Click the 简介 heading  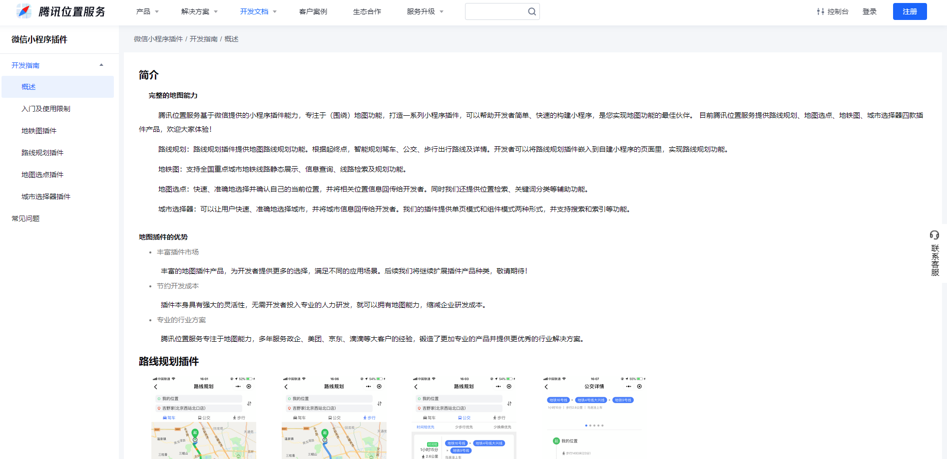(x=148, y=75)
